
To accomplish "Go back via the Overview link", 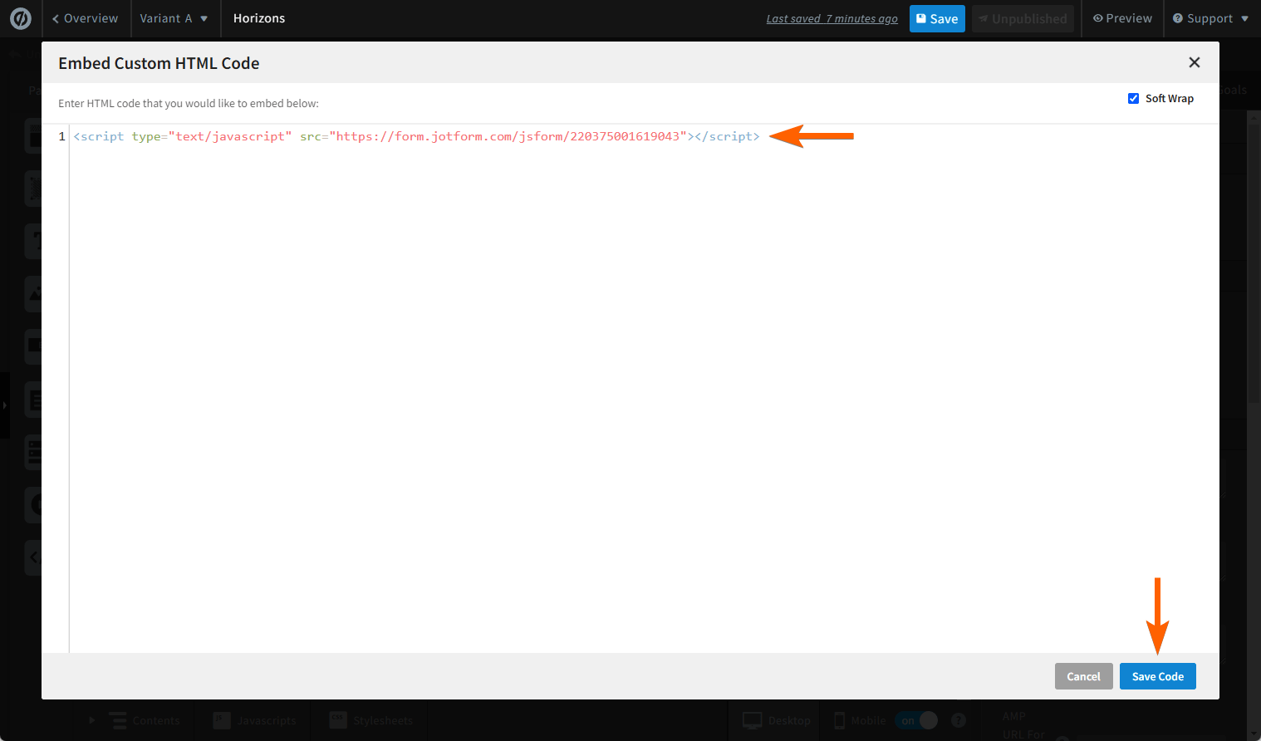I will click(x=86, y=18).
